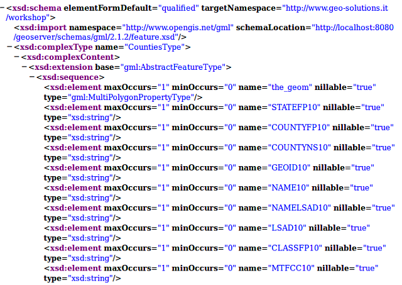
Task: Click the xsd:string type of STATEFP10
Action: pyautogui.click(x=90, y=118)
